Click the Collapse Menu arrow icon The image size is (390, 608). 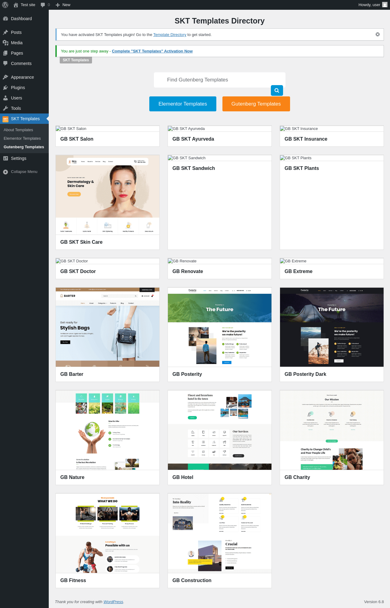pos(5,172)
